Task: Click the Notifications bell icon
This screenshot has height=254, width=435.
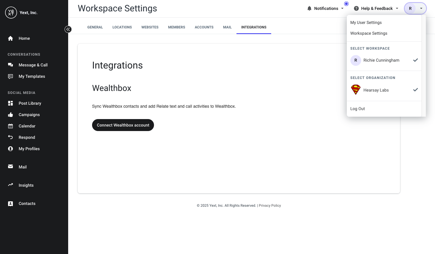Action: (309, 8)
